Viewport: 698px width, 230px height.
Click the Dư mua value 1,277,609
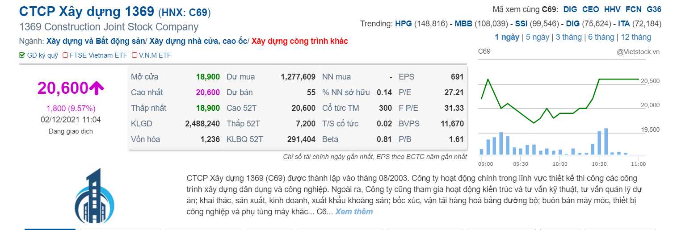tap(298, 77)
